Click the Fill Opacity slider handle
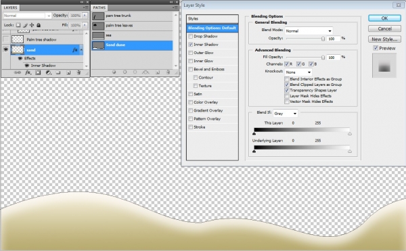Image resolution: width=406 pixels, height=251 pixels. [323, 58]
